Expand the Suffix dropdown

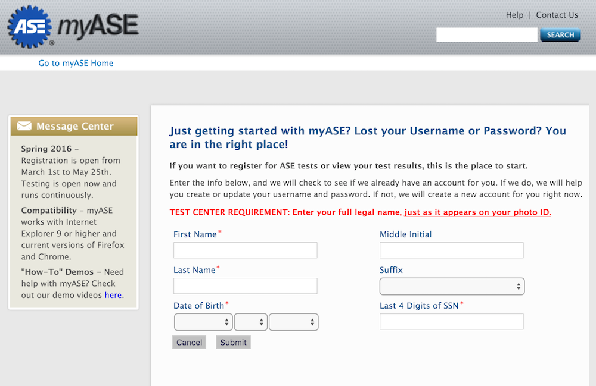click(x=452, y=287)
